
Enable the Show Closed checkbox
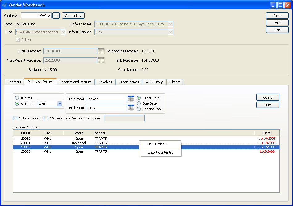pyautogui.click(x=15, y=118)
